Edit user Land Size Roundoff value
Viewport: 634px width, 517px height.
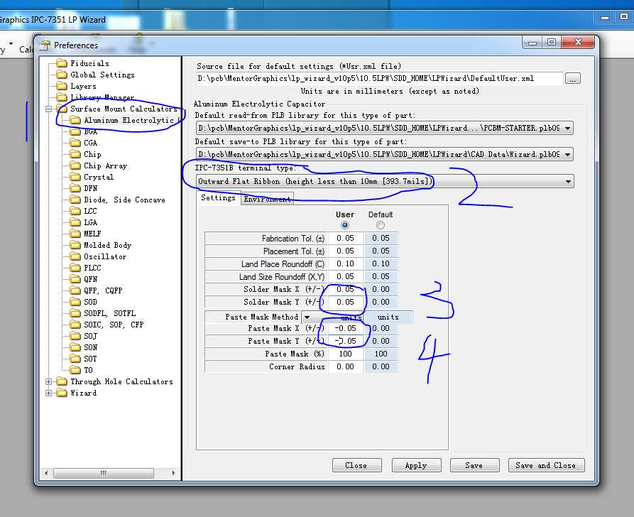click(x=345, y=277)
